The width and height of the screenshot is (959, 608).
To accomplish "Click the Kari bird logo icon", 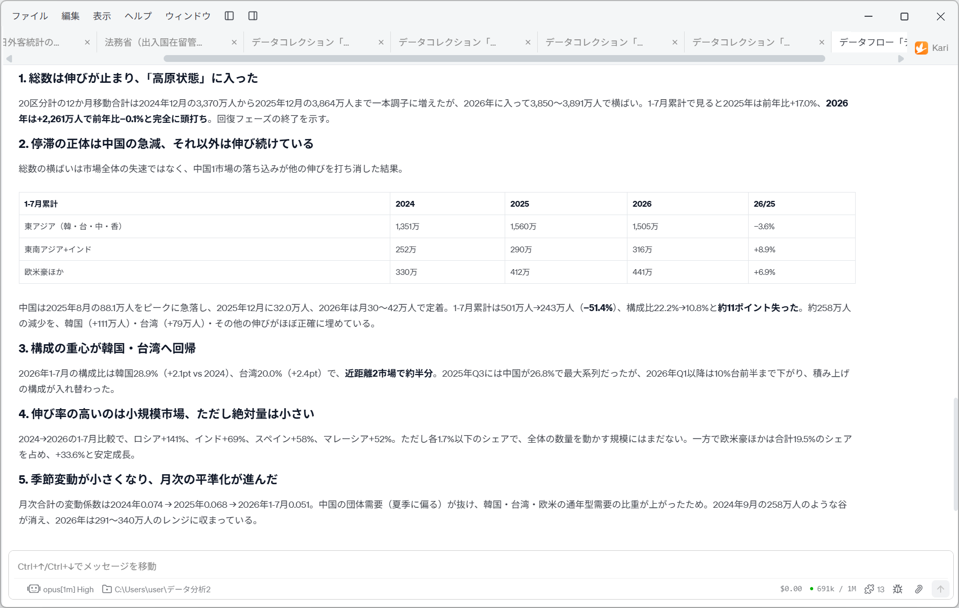I will pyautogui.click(x=921, y=48).
